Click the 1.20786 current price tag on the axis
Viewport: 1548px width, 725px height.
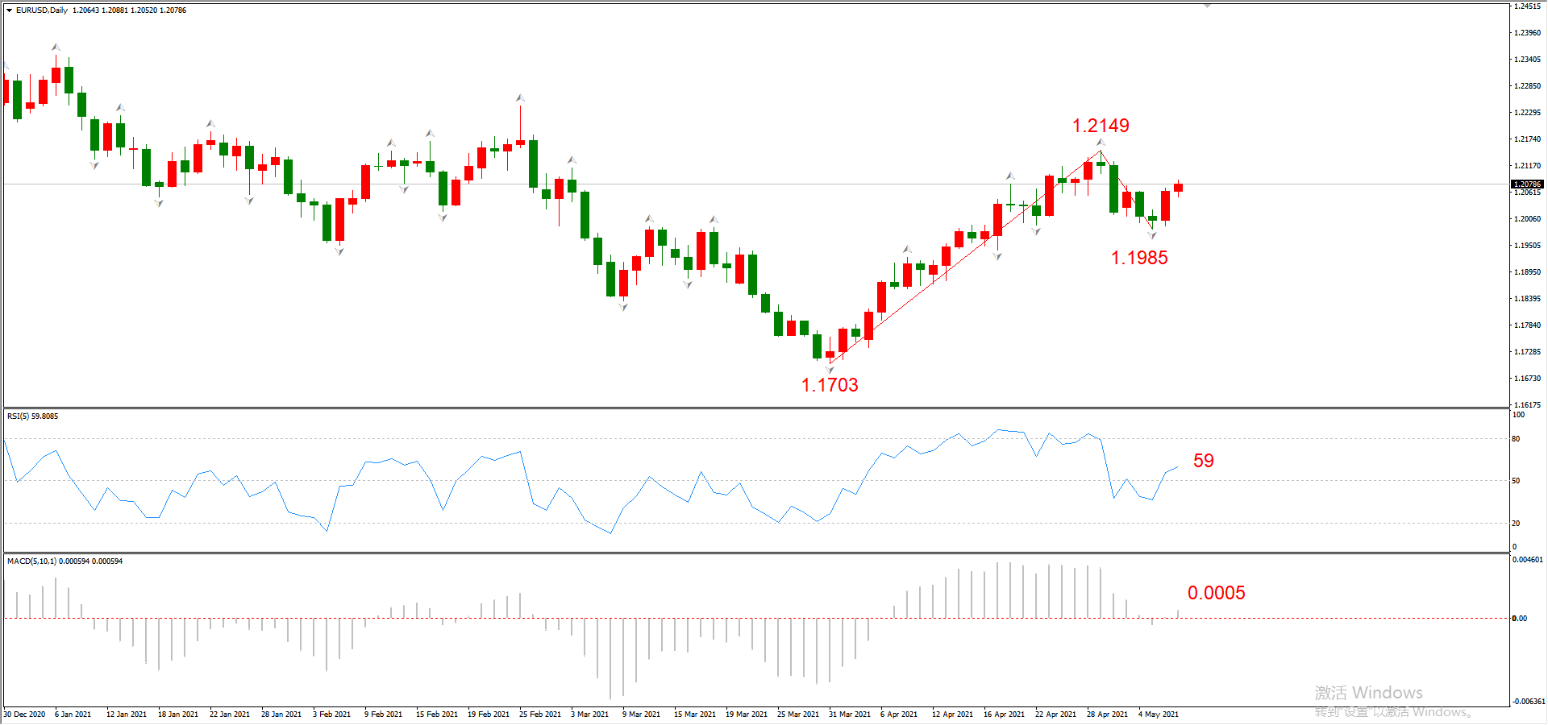[x=1527, y=184]
